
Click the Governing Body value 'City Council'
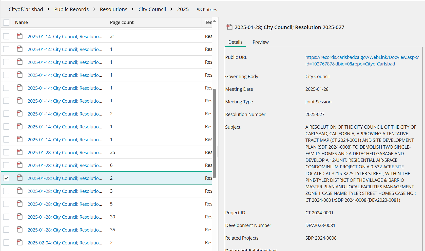(x=317, y=77)
